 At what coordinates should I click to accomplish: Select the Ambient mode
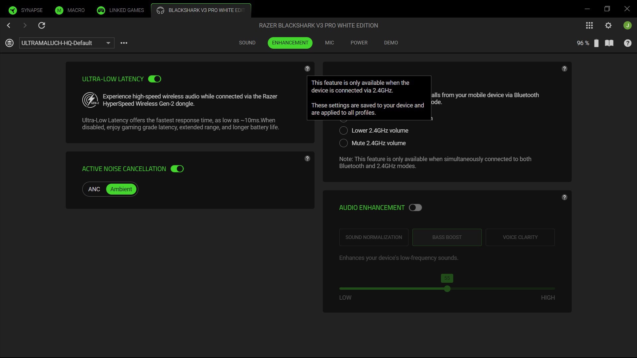(121, 189)
